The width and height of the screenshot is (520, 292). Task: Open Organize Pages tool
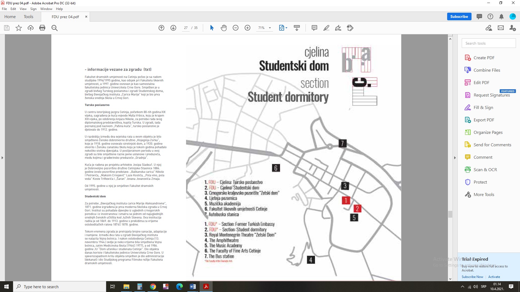pos(488,132)
